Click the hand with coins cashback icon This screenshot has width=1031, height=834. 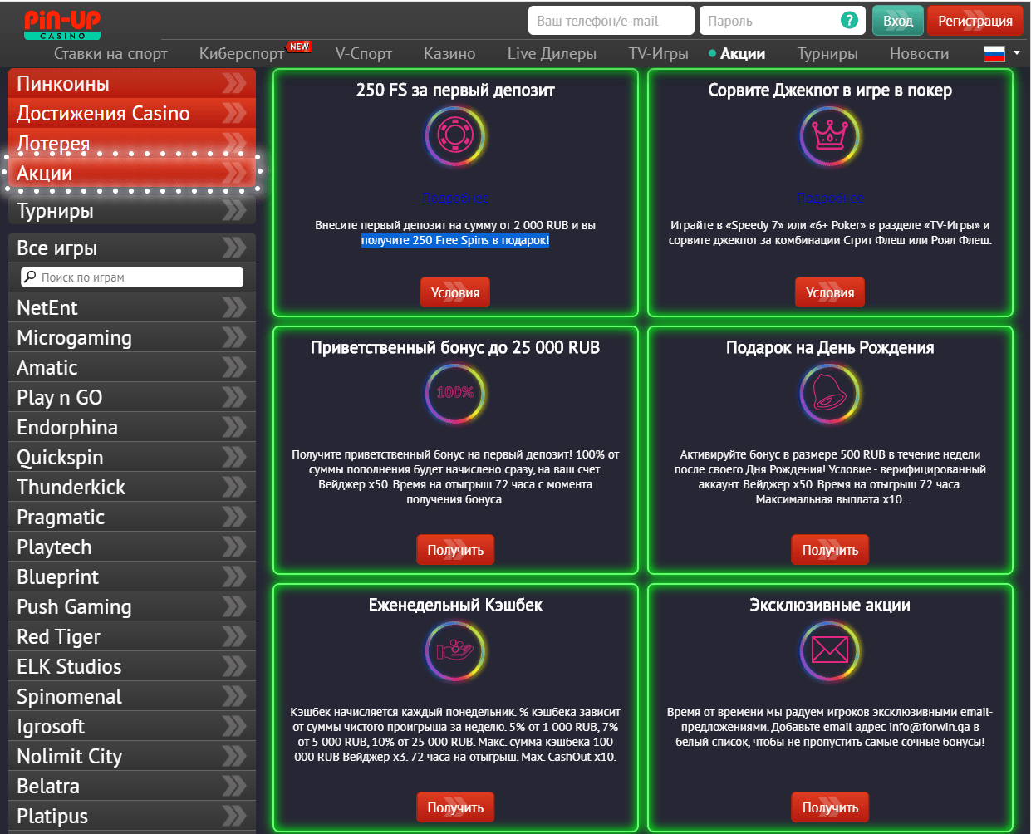(455, 650)
